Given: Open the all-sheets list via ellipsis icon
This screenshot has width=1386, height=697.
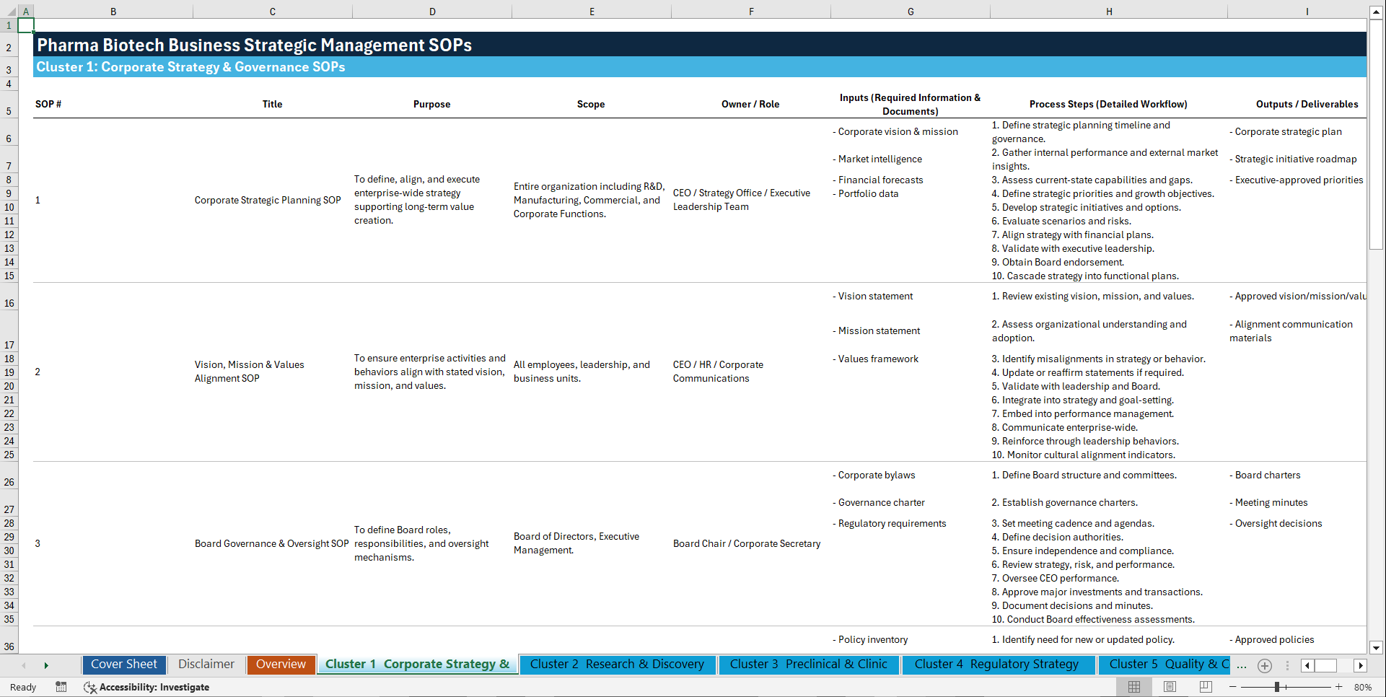Looking at the screenshot, I should point(1242,665).
